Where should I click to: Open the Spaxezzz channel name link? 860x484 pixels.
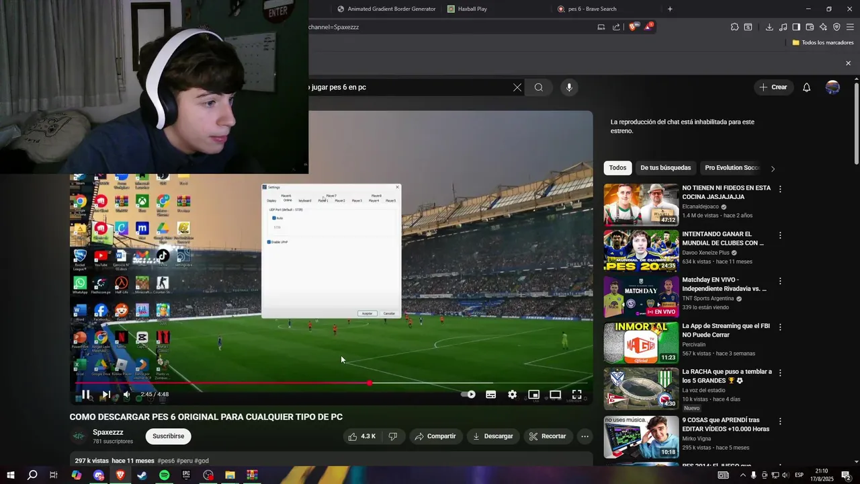point(108,432)
